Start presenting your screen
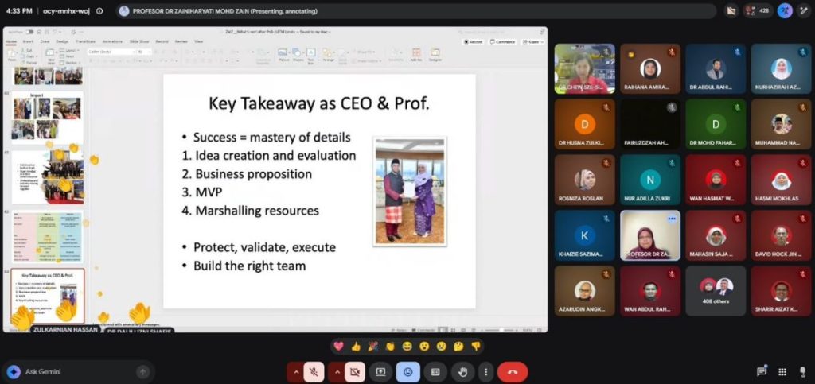 click(x=380, y=371)
